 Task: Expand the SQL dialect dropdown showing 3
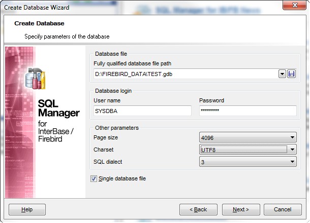247,162
